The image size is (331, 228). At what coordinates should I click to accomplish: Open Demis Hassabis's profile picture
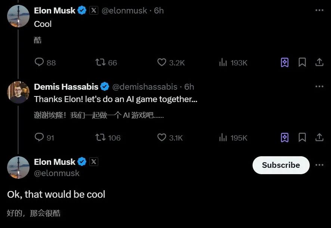[x=18, y=92]
